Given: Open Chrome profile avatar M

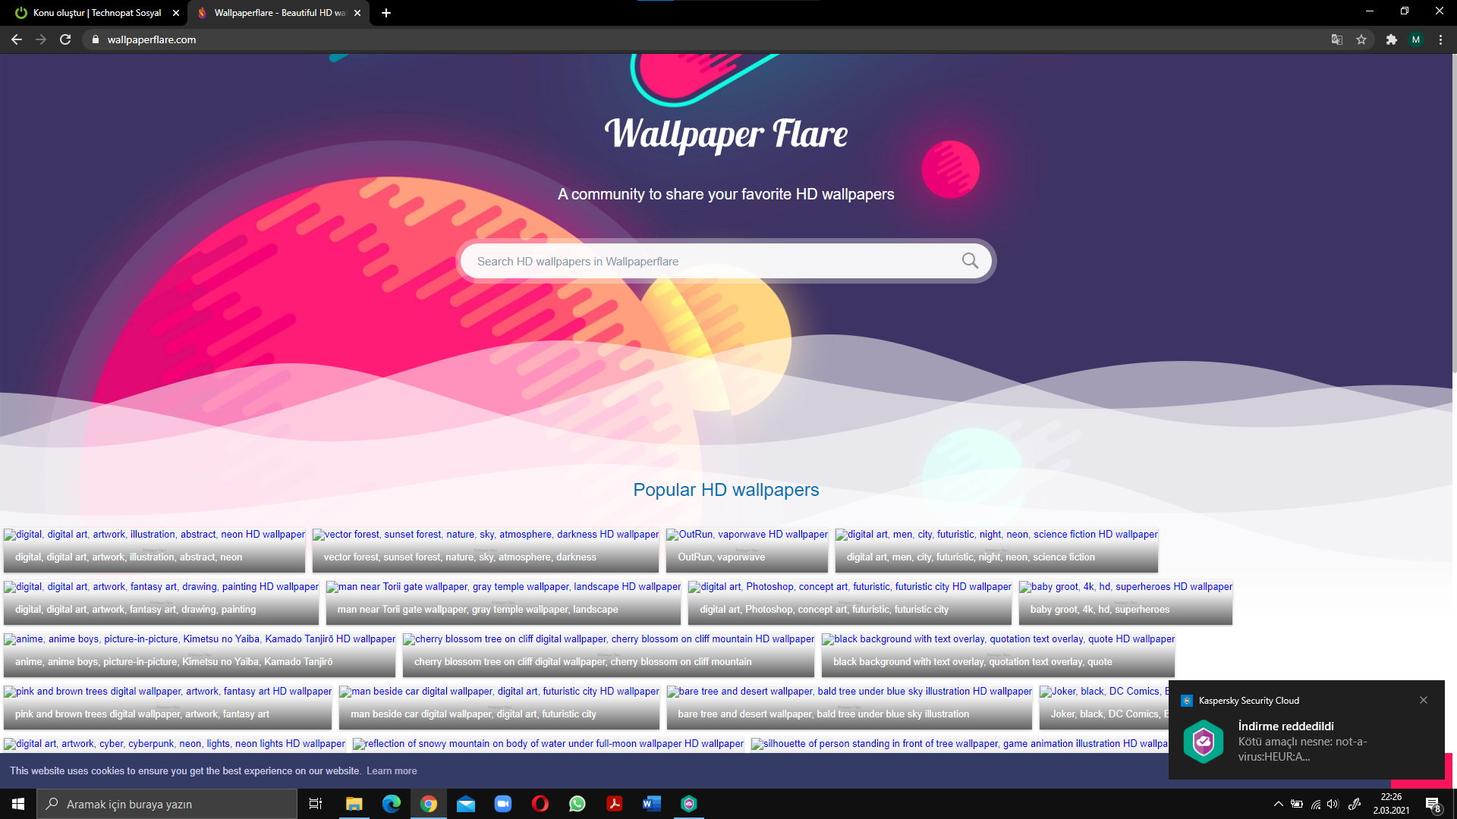Looking at the screenshot, I should coord(1416,39).
